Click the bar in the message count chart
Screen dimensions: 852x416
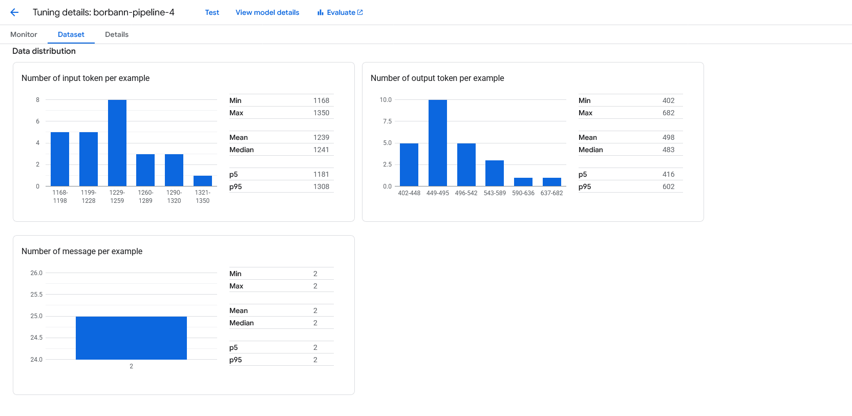[131, 338]
